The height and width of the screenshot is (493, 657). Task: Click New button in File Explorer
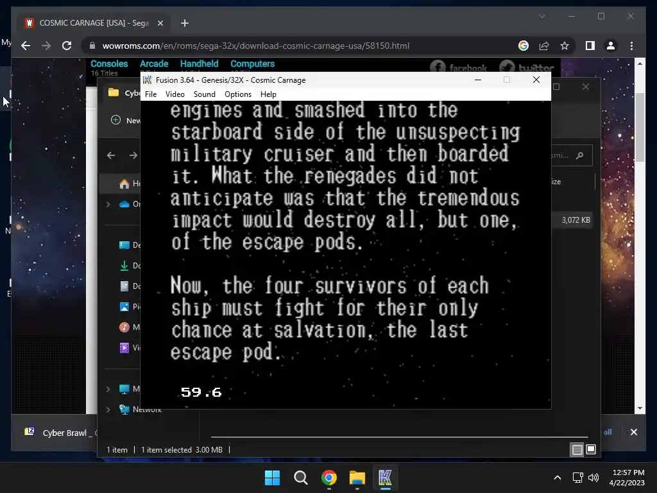(x=125, y=120)
